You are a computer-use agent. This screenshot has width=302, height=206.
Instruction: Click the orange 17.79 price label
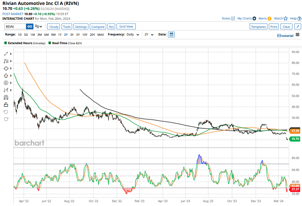tap(295, 131)
